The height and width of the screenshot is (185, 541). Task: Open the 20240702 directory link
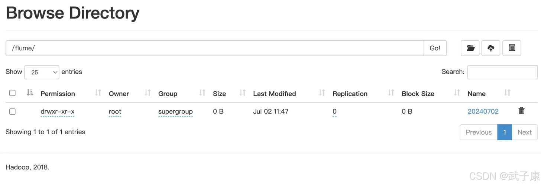pos(483,111)
